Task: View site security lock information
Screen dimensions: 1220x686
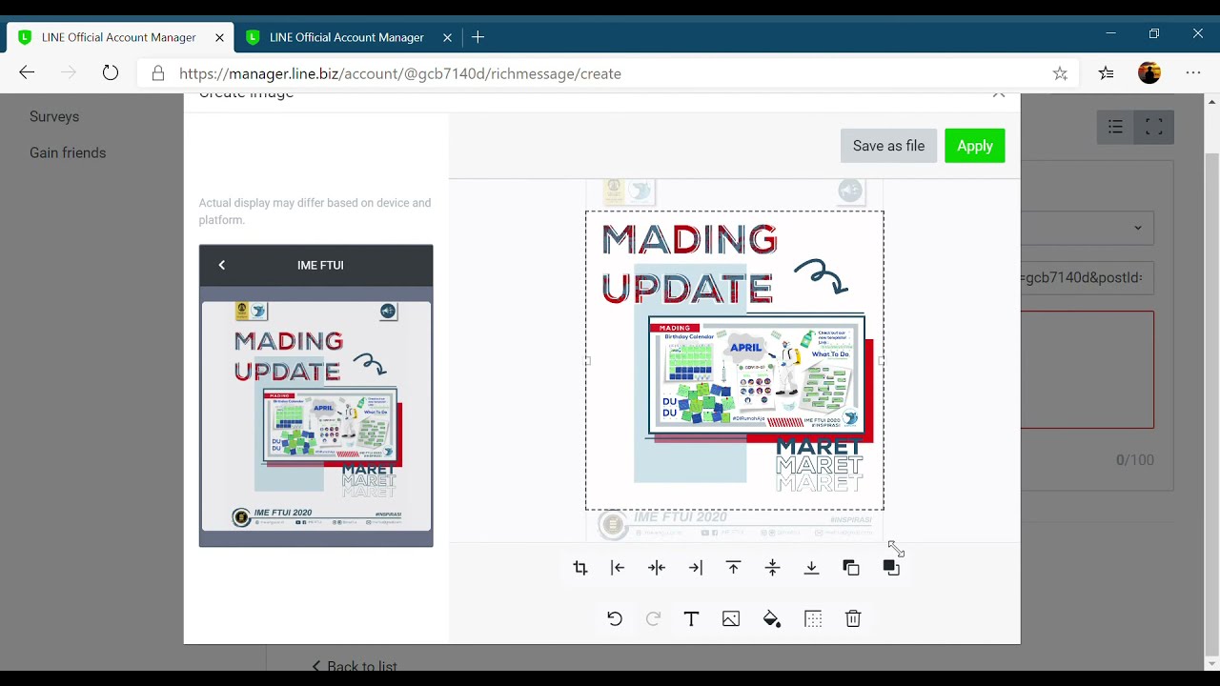Action: coord(158,73)
